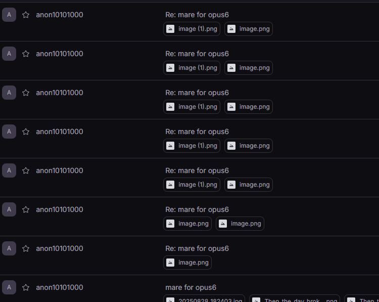
Task: Open first image.png in sixth email
Action: click(x=187, y=224)
